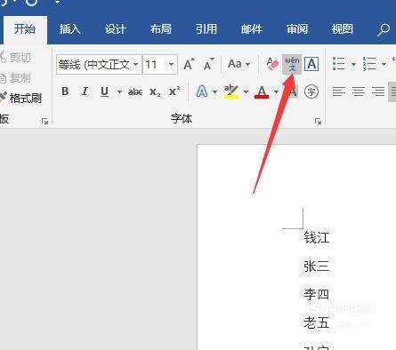Viewport: 396px width, 350px height.
Task: Click the text 李四 in the document
Action: tap(317, 294)
